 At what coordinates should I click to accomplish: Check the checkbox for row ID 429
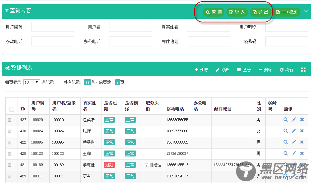pyautogui.click(x=10, y=176)
